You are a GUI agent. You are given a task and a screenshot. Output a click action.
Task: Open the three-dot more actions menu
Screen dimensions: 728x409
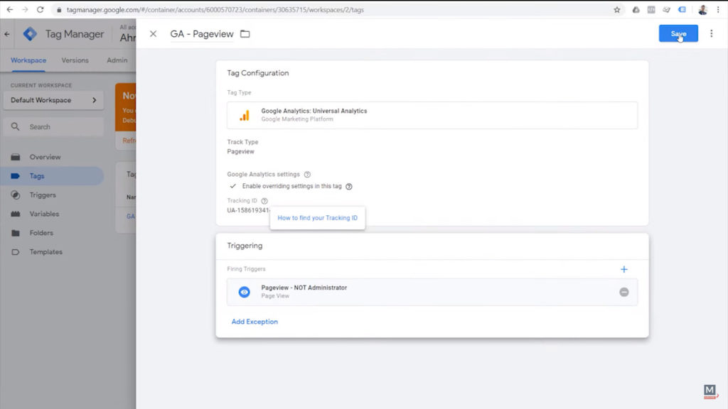coord(711,33)
